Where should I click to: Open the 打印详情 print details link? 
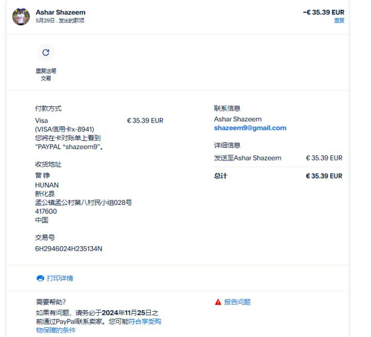click(x=60, y=278)
